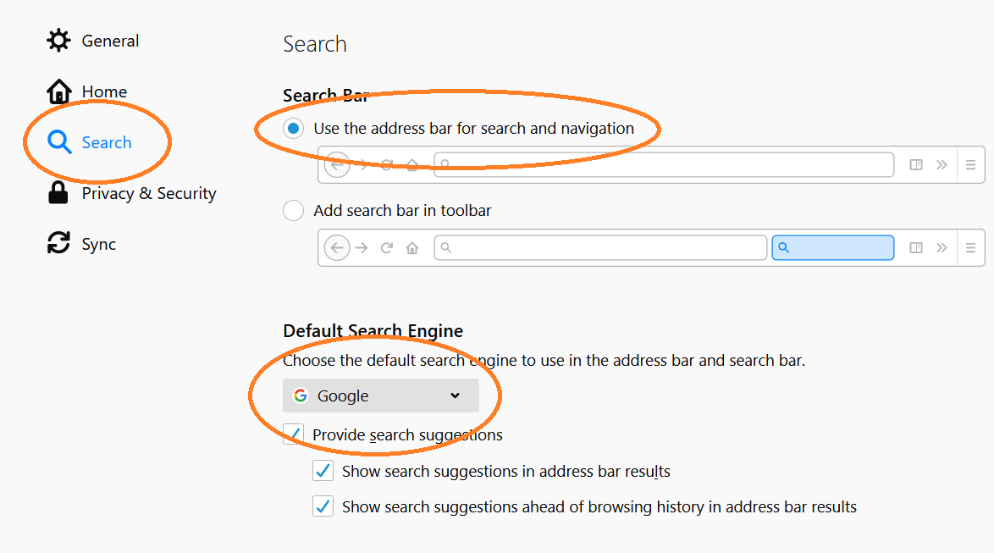Click home icon in the 'Add search bar' preview
This screenshot has height=553, width=994.
412,247
